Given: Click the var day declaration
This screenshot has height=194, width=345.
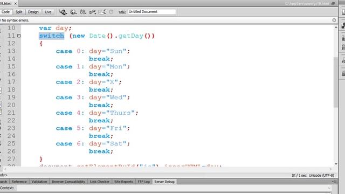Looking at the screenshot, I should [55, 28].
